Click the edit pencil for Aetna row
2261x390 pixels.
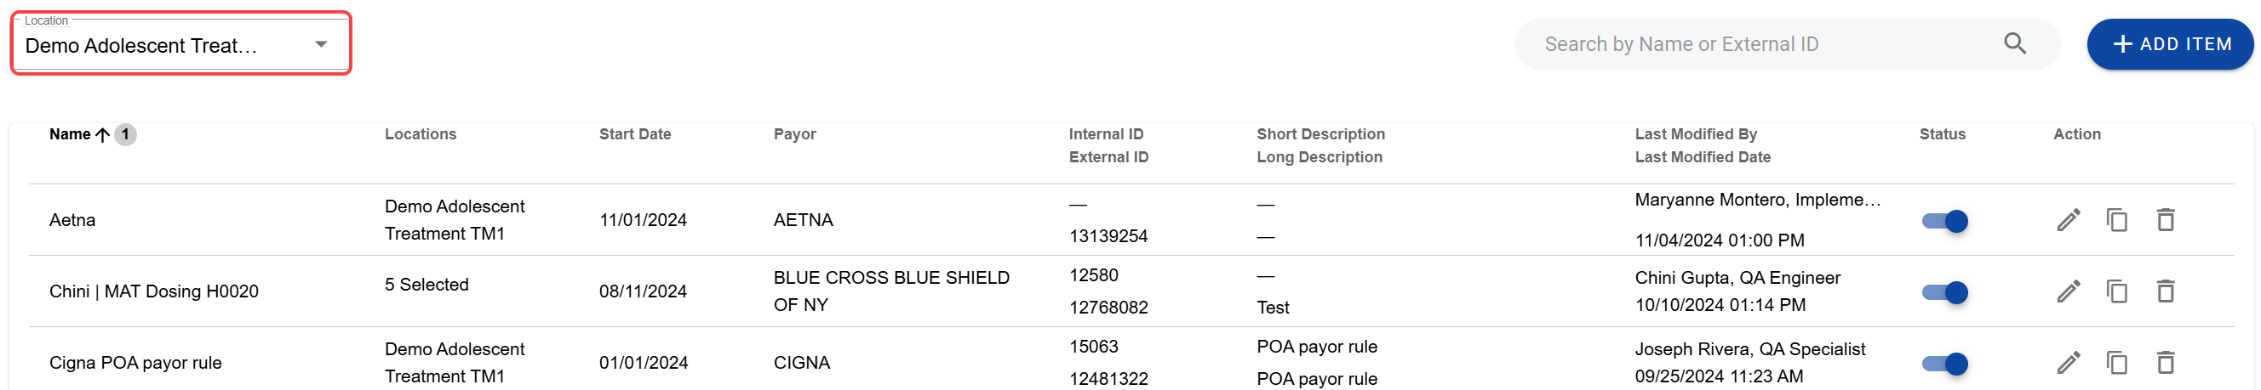click(2068, 220)
